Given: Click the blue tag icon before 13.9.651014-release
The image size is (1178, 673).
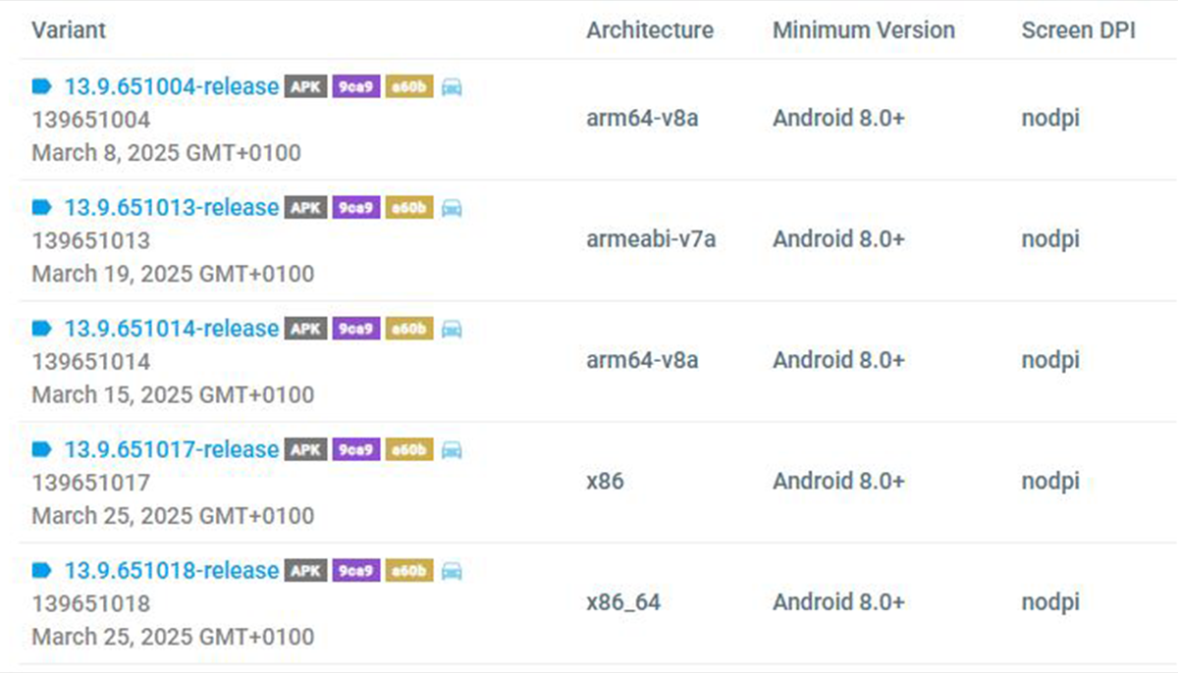Looking at the screenshot, I should click(x=41, y=329).
